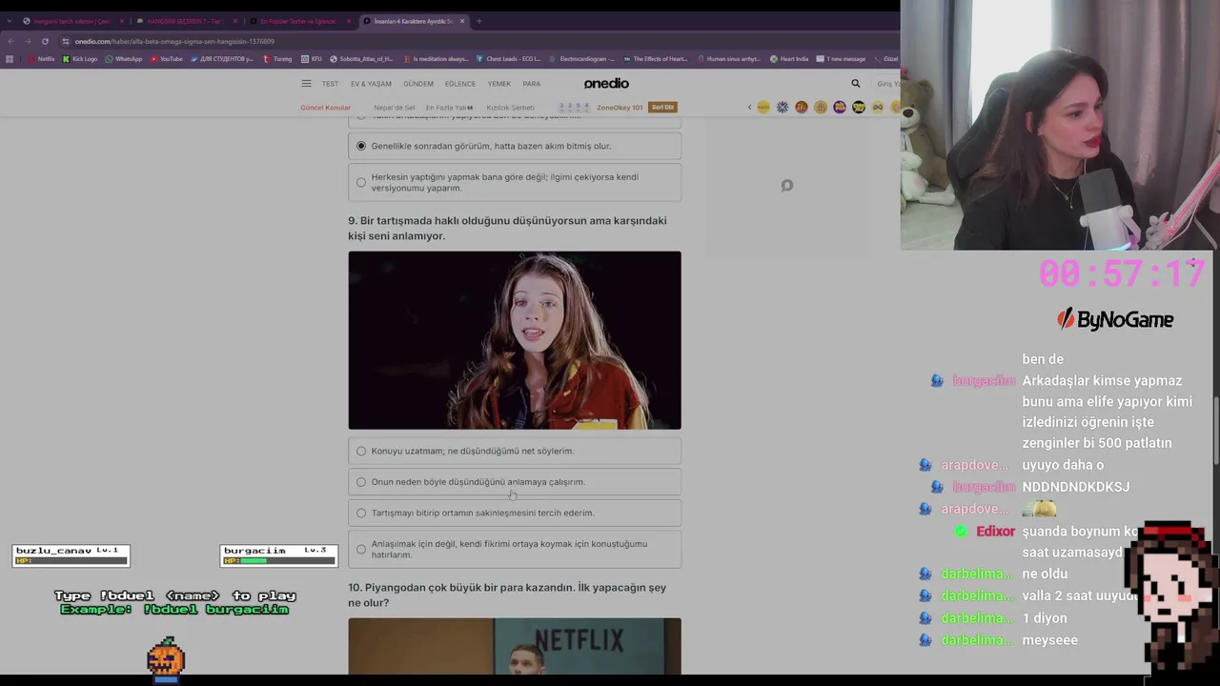Open the 'Electrocardiogram' bookmark
This screenshot has width=1220, height=686.
[x=582, y=59]
